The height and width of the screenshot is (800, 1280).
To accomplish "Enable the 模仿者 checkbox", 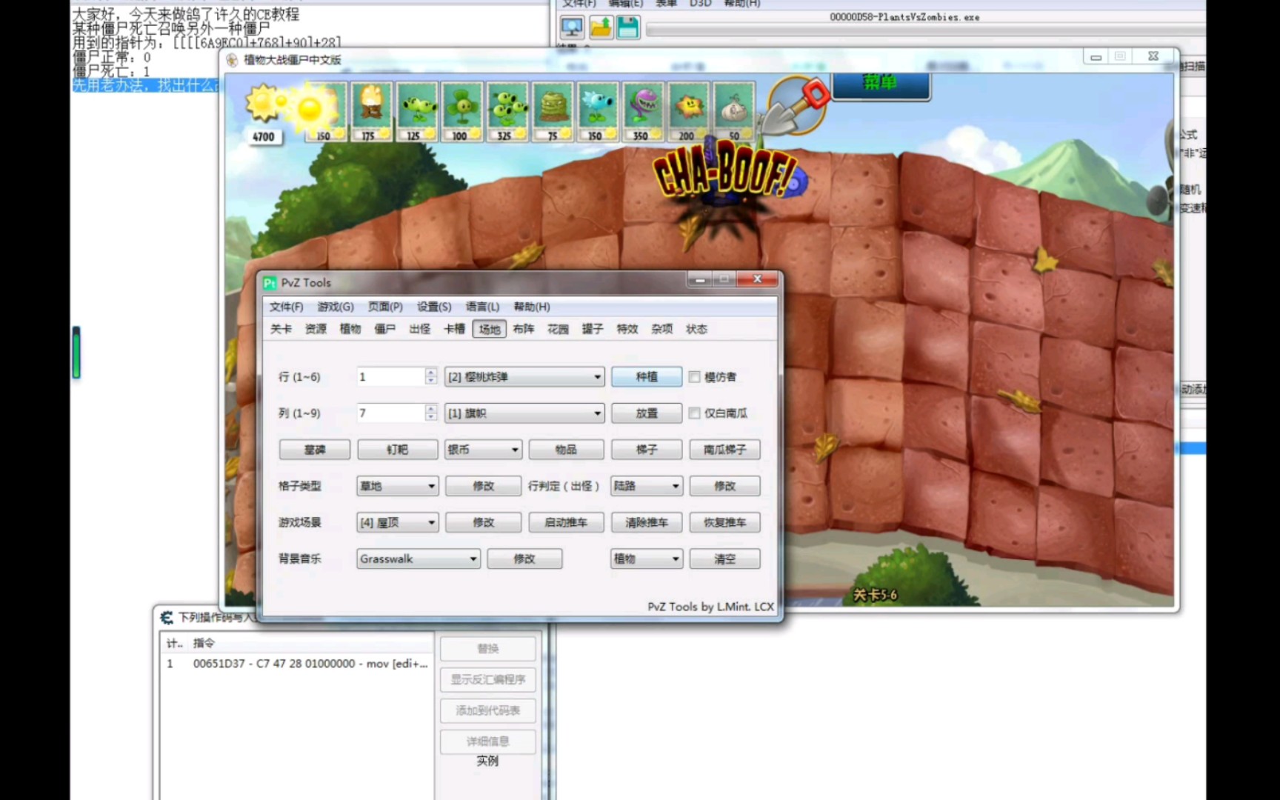I will point(694,377).
